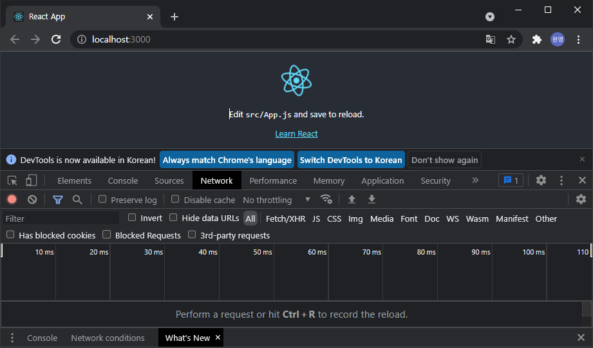Open the No throttling dropdown
Image resolution: width=593 pixels, height=348 pixels.
[277, 200]
